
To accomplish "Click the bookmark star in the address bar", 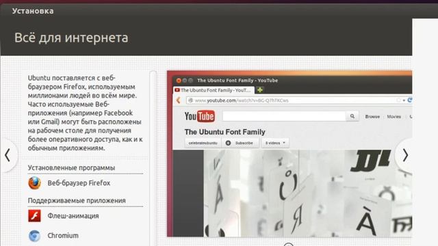I will 398,100.
